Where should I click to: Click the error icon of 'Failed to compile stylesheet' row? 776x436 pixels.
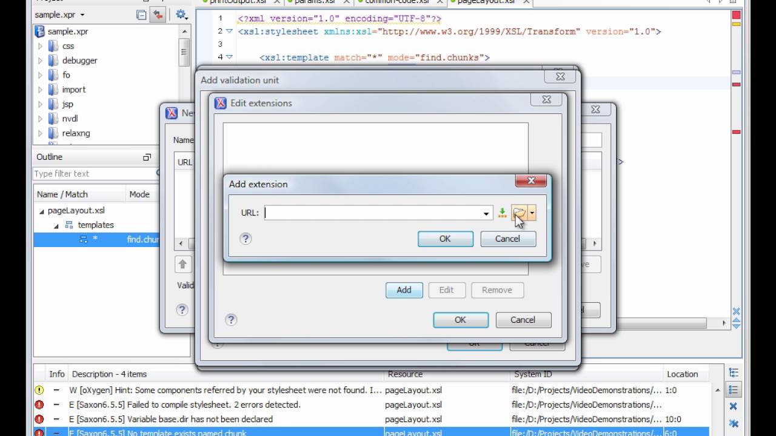point(39,405)
